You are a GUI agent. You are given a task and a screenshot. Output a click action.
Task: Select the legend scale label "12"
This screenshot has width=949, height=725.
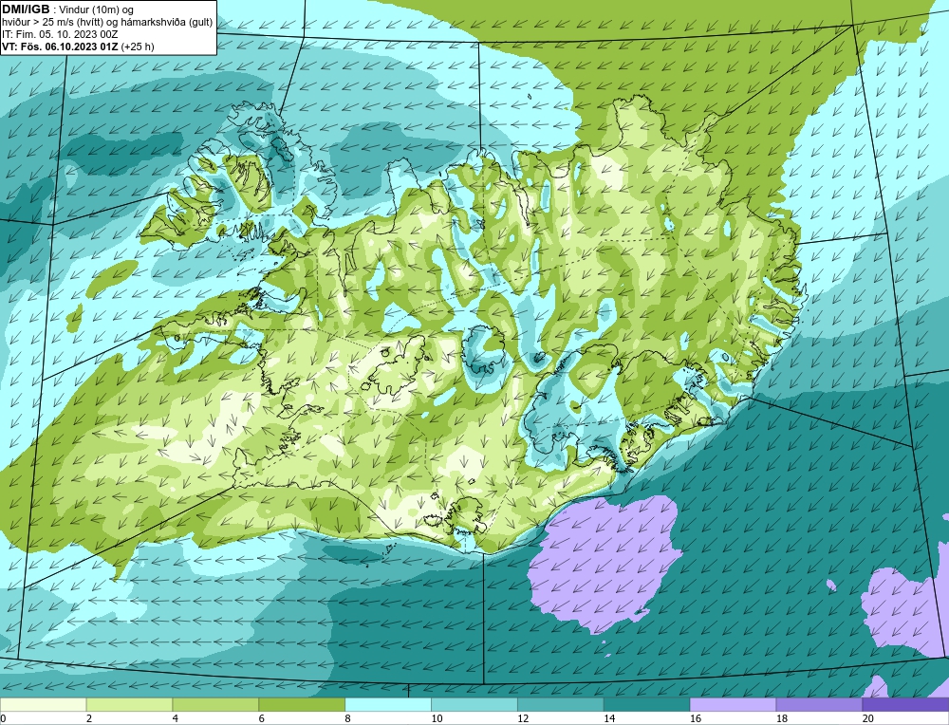[x=523, y=718]
